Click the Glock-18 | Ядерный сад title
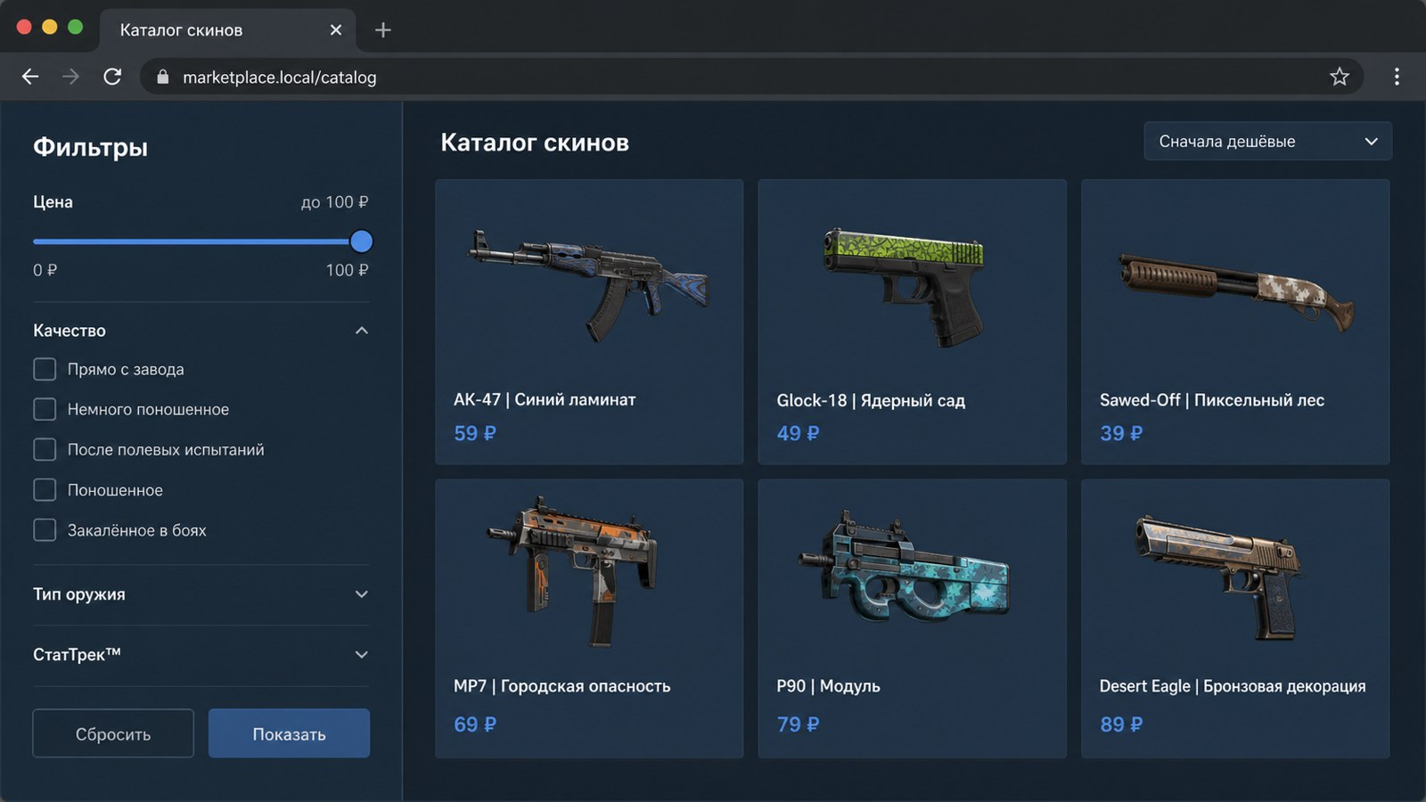 tap(871, 400)
